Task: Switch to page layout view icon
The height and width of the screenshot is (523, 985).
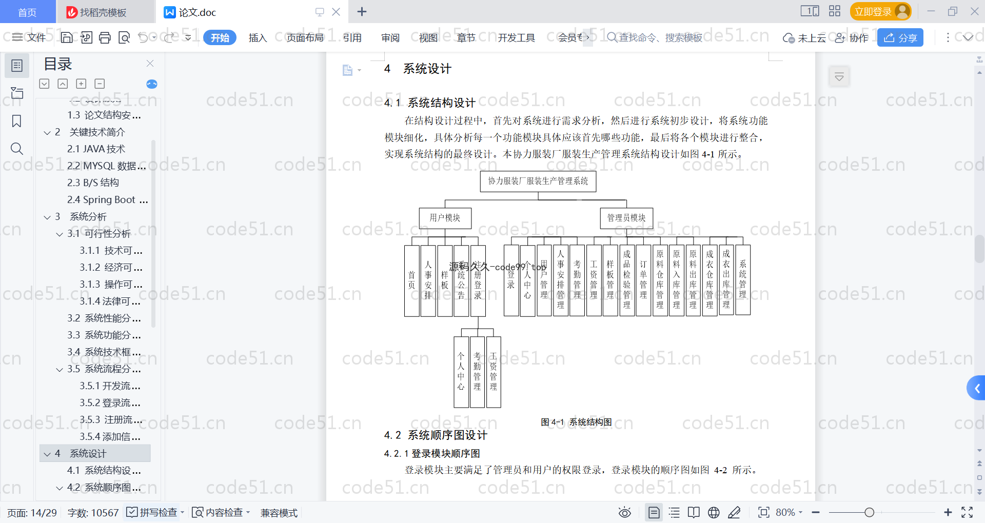Action: [x=654, y=512]
